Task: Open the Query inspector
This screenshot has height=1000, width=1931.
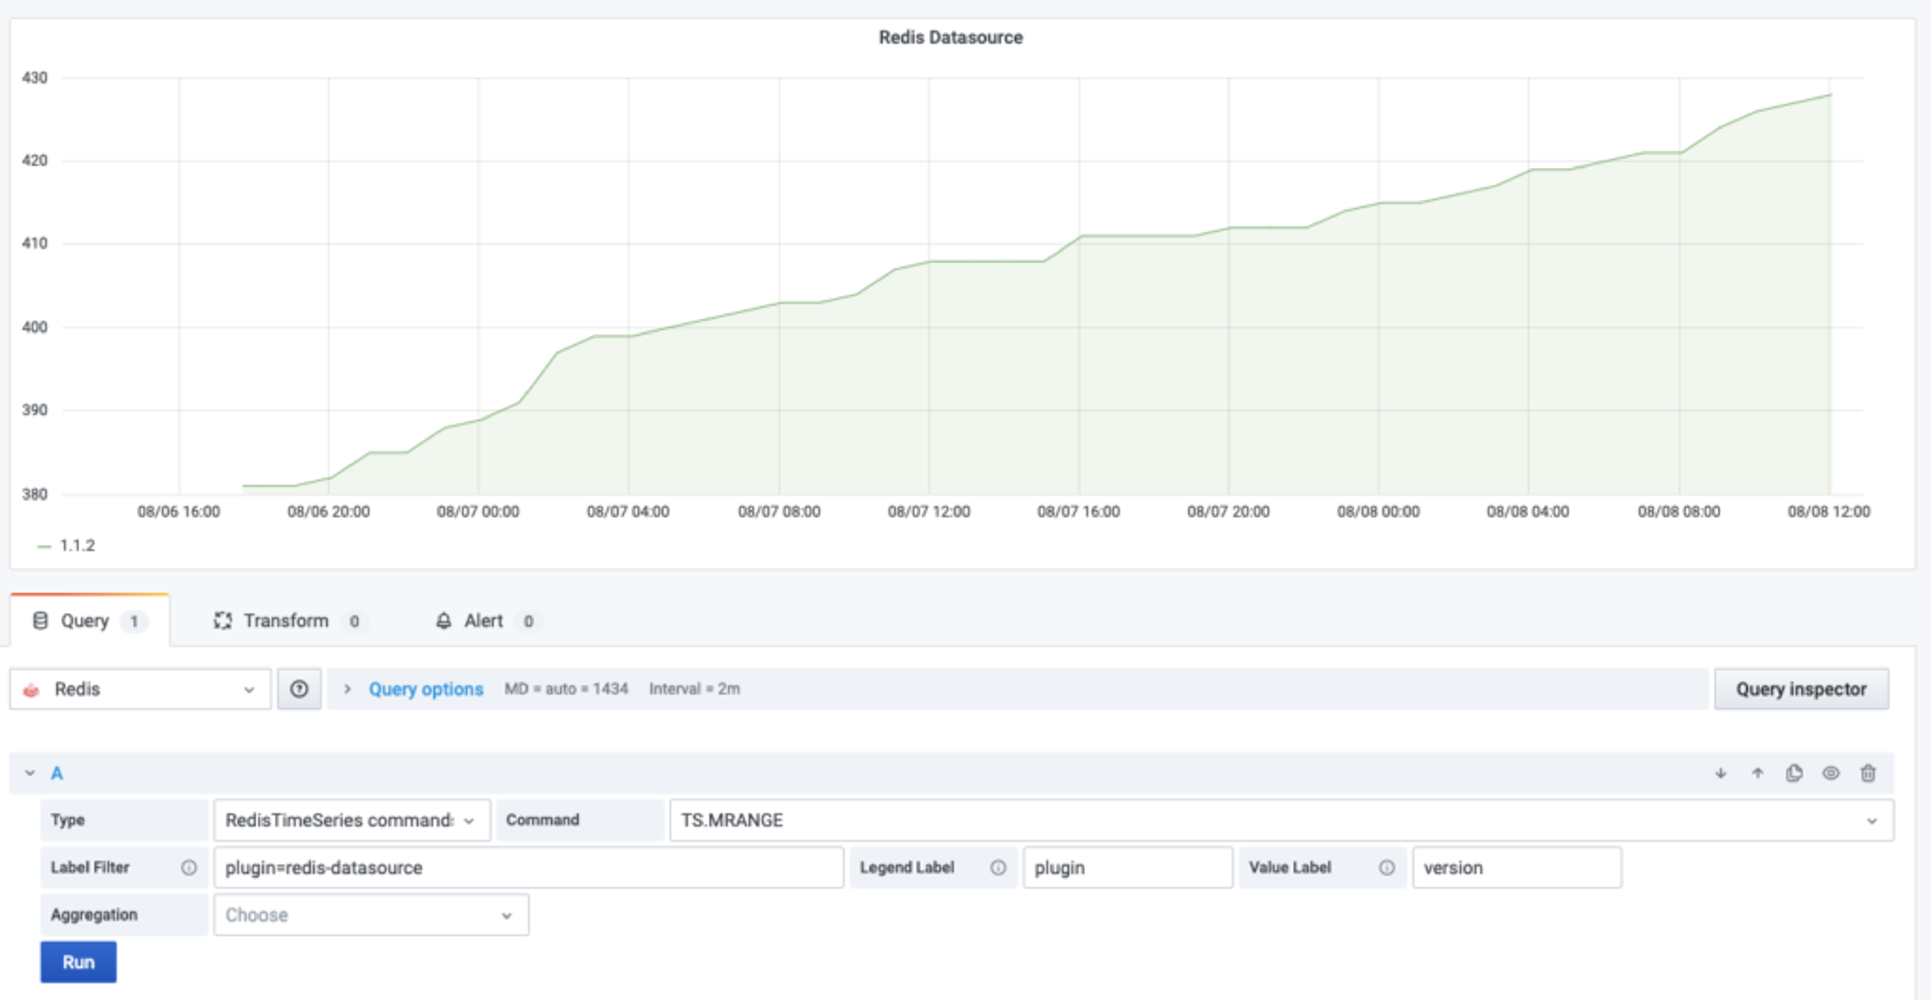Action: (x=1801, y=689)
